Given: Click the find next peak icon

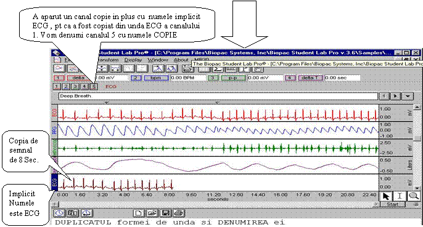Looking at the screenshot, I should pyautogui.click(x=171, y=68).
